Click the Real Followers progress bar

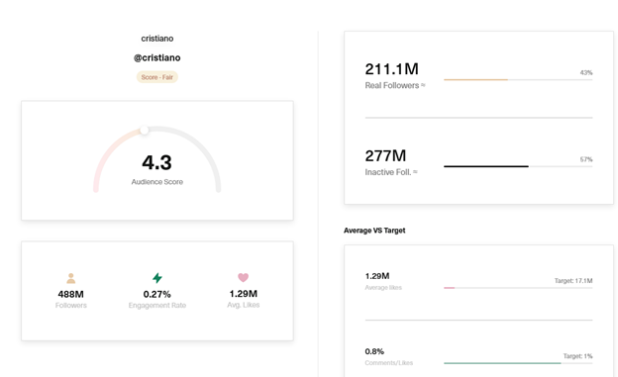click(518, 79)
